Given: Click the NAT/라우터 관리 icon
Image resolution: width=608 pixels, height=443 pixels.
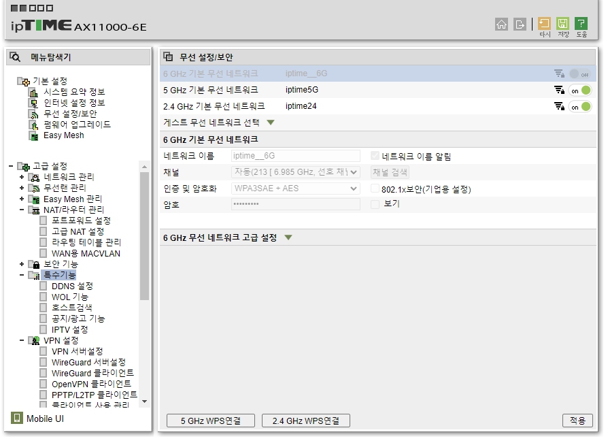Looking at the screenshot, I should tap(35, 210).
